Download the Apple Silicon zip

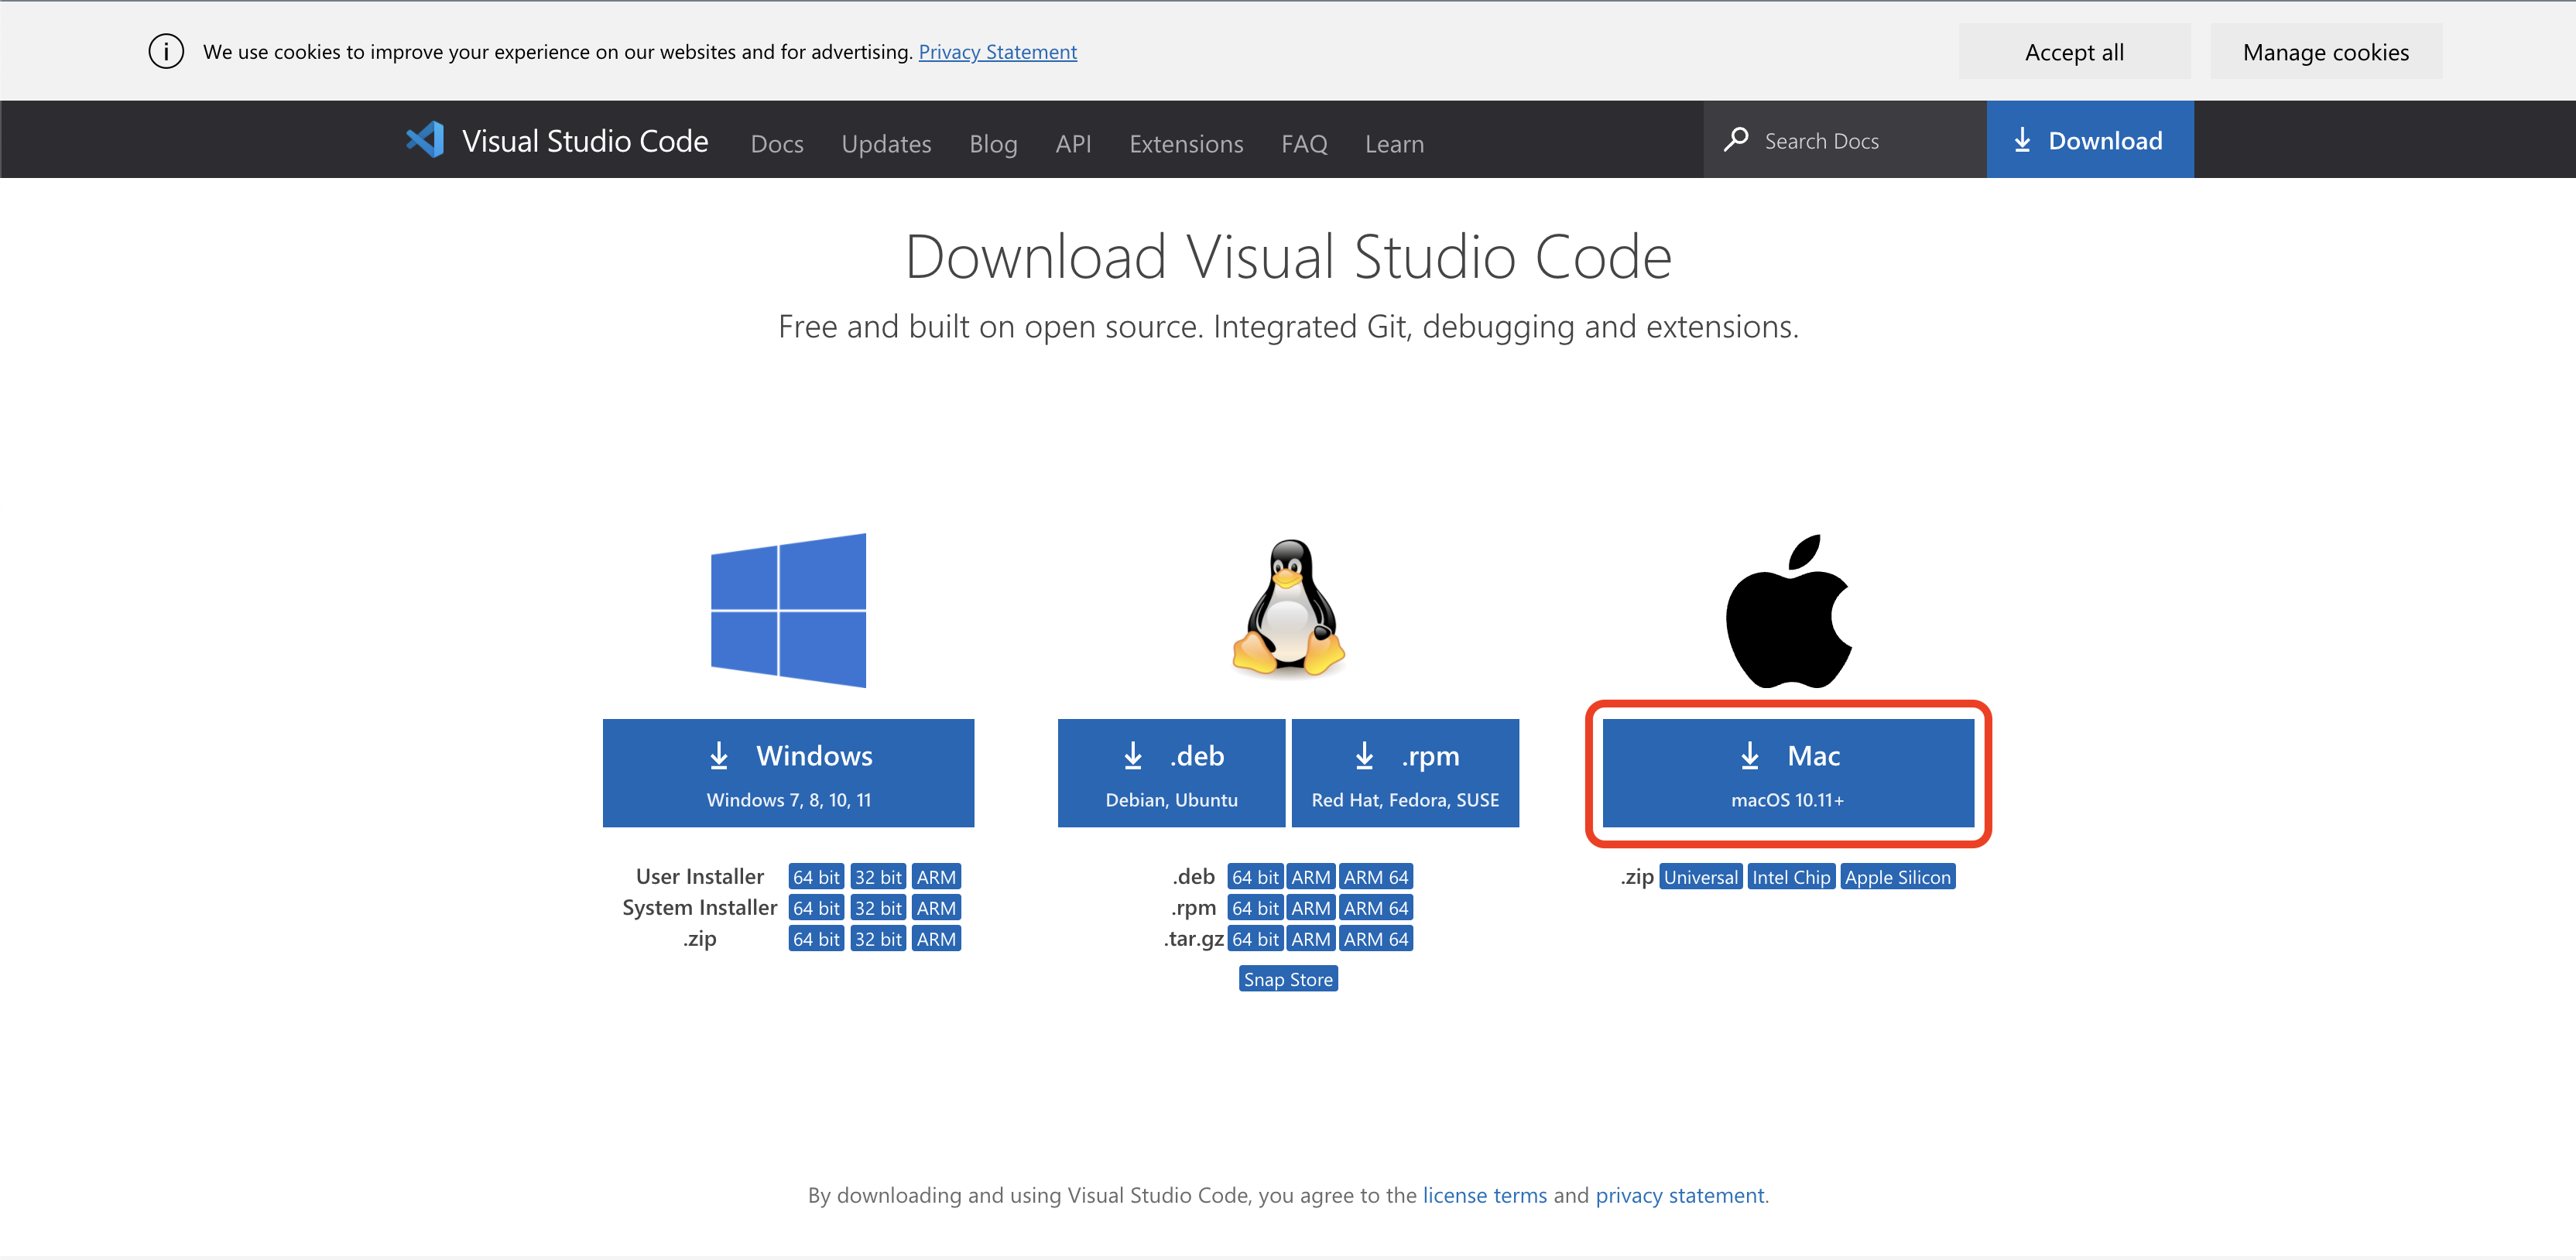pyautogui.click(x=1897, y=877)
